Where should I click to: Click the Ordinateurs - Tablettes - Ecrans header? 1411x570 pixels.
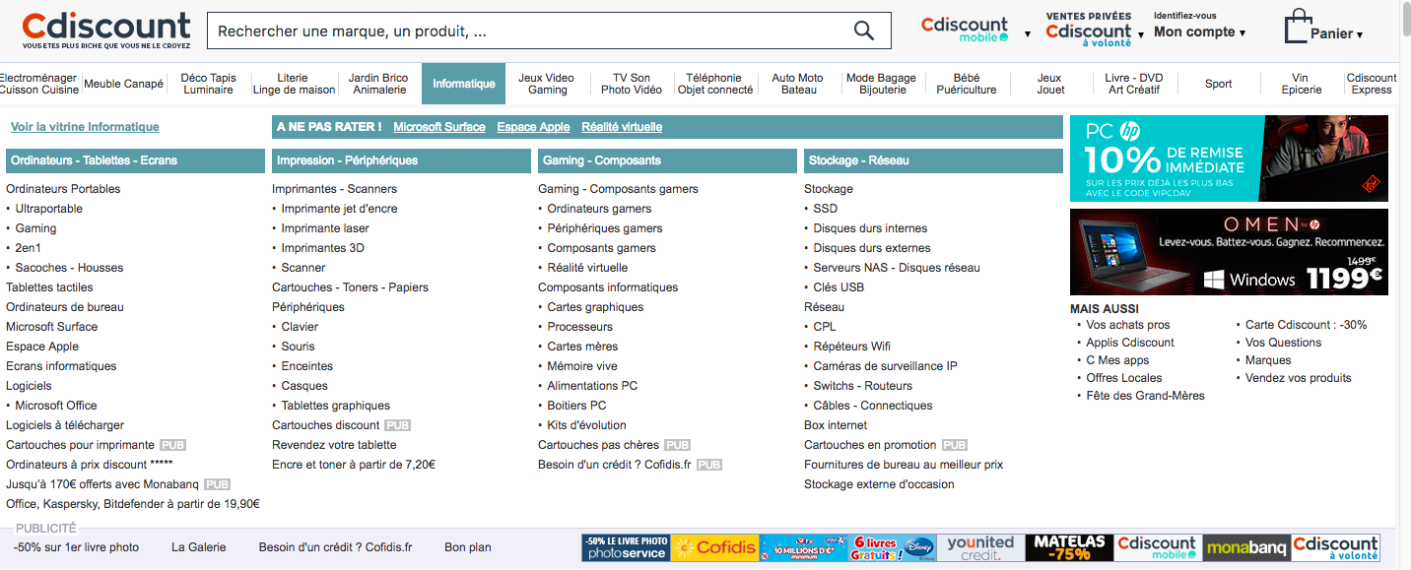tap(135, 160)
